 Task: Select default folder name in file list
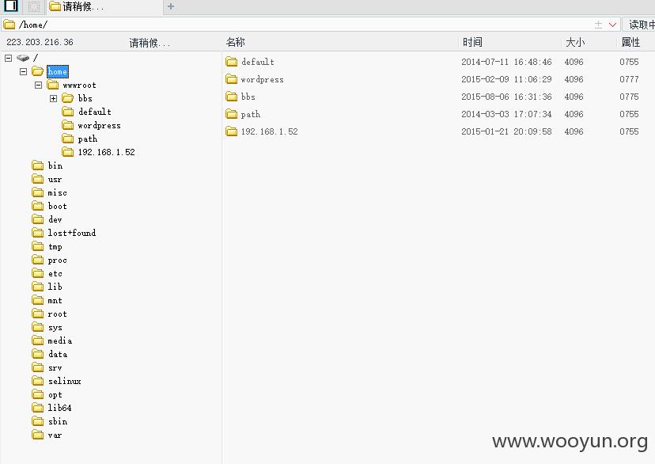(x=258, y=62)
